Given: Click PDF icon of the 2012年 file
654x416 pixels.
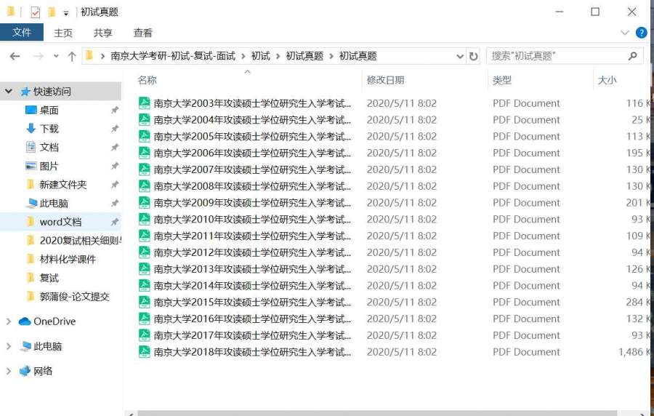Looking at the screenshot, I should point(145,252).
